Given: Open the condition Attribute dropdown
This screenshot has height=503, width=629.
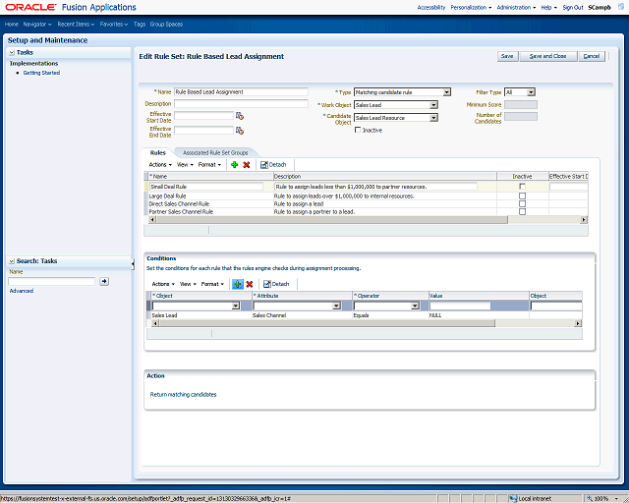Looking at the screenshot, I should click(x=336, y=307).
